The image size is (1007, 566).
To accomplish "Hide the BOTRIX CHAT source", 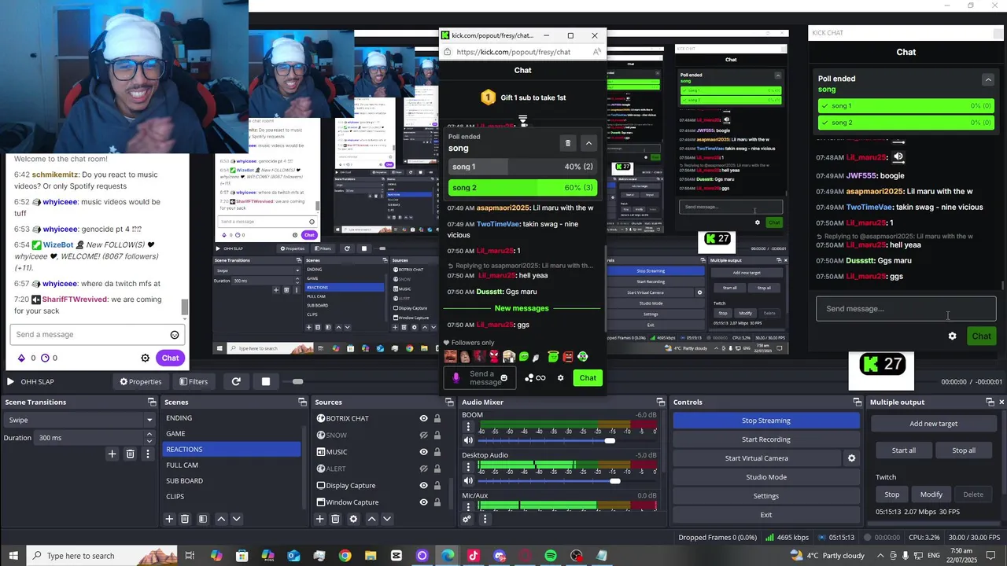I will point(423,418).
